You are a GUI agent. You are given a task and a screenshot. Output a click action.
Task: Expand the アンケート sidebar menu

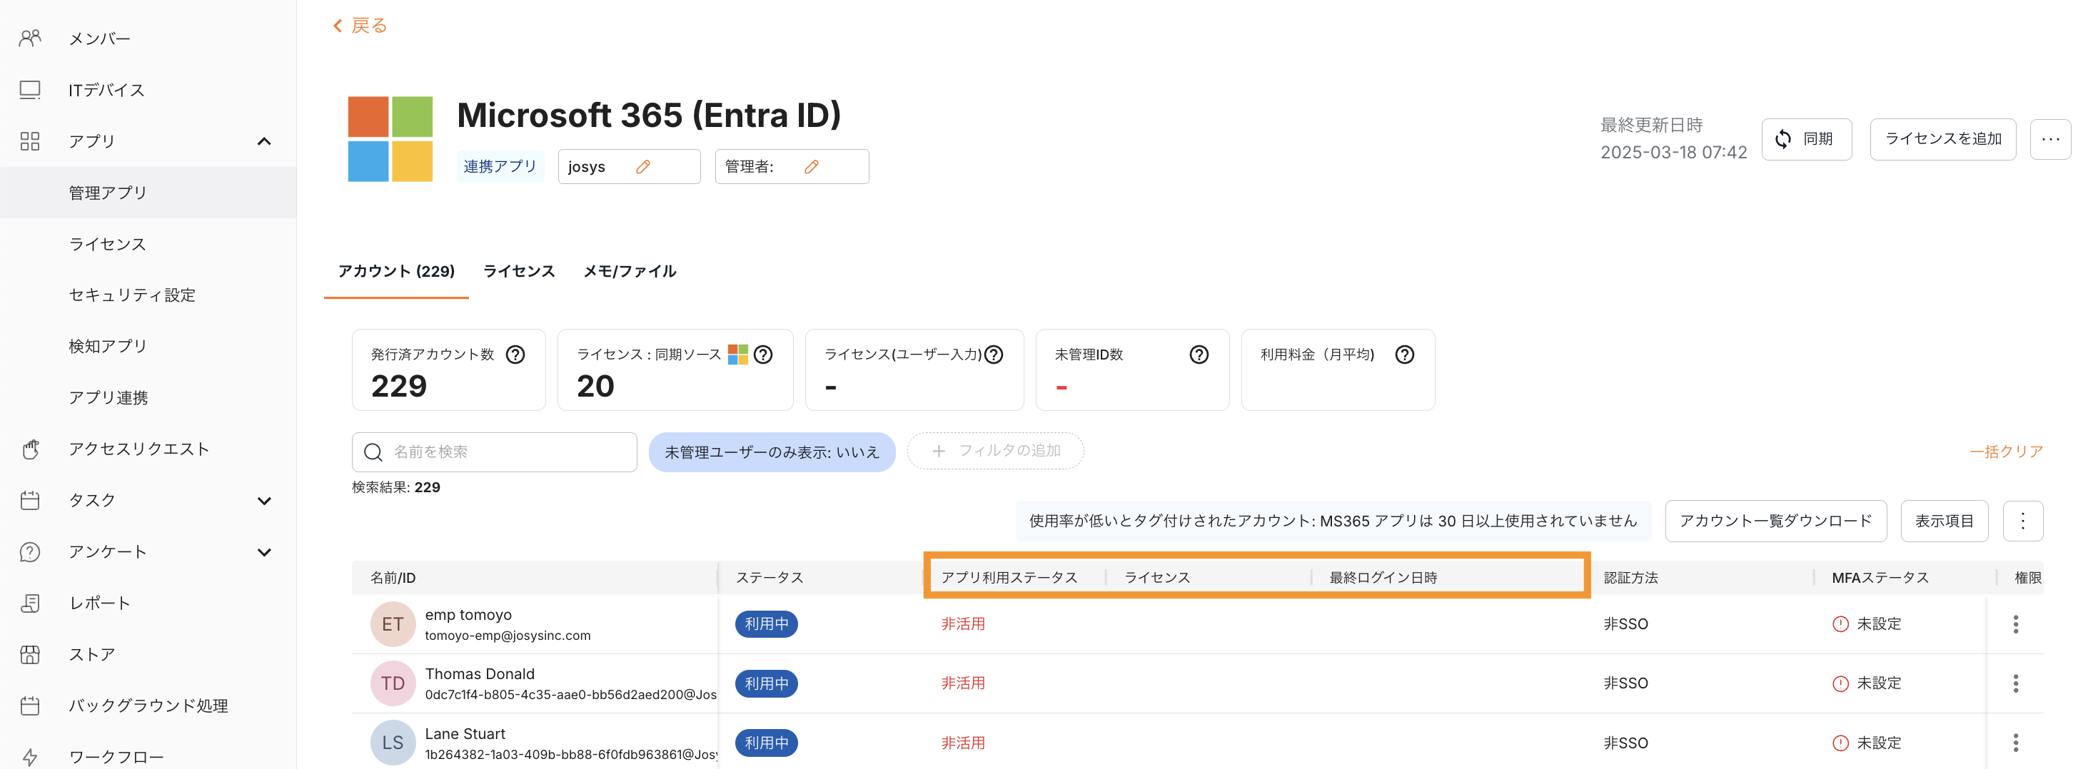(264, 552)
